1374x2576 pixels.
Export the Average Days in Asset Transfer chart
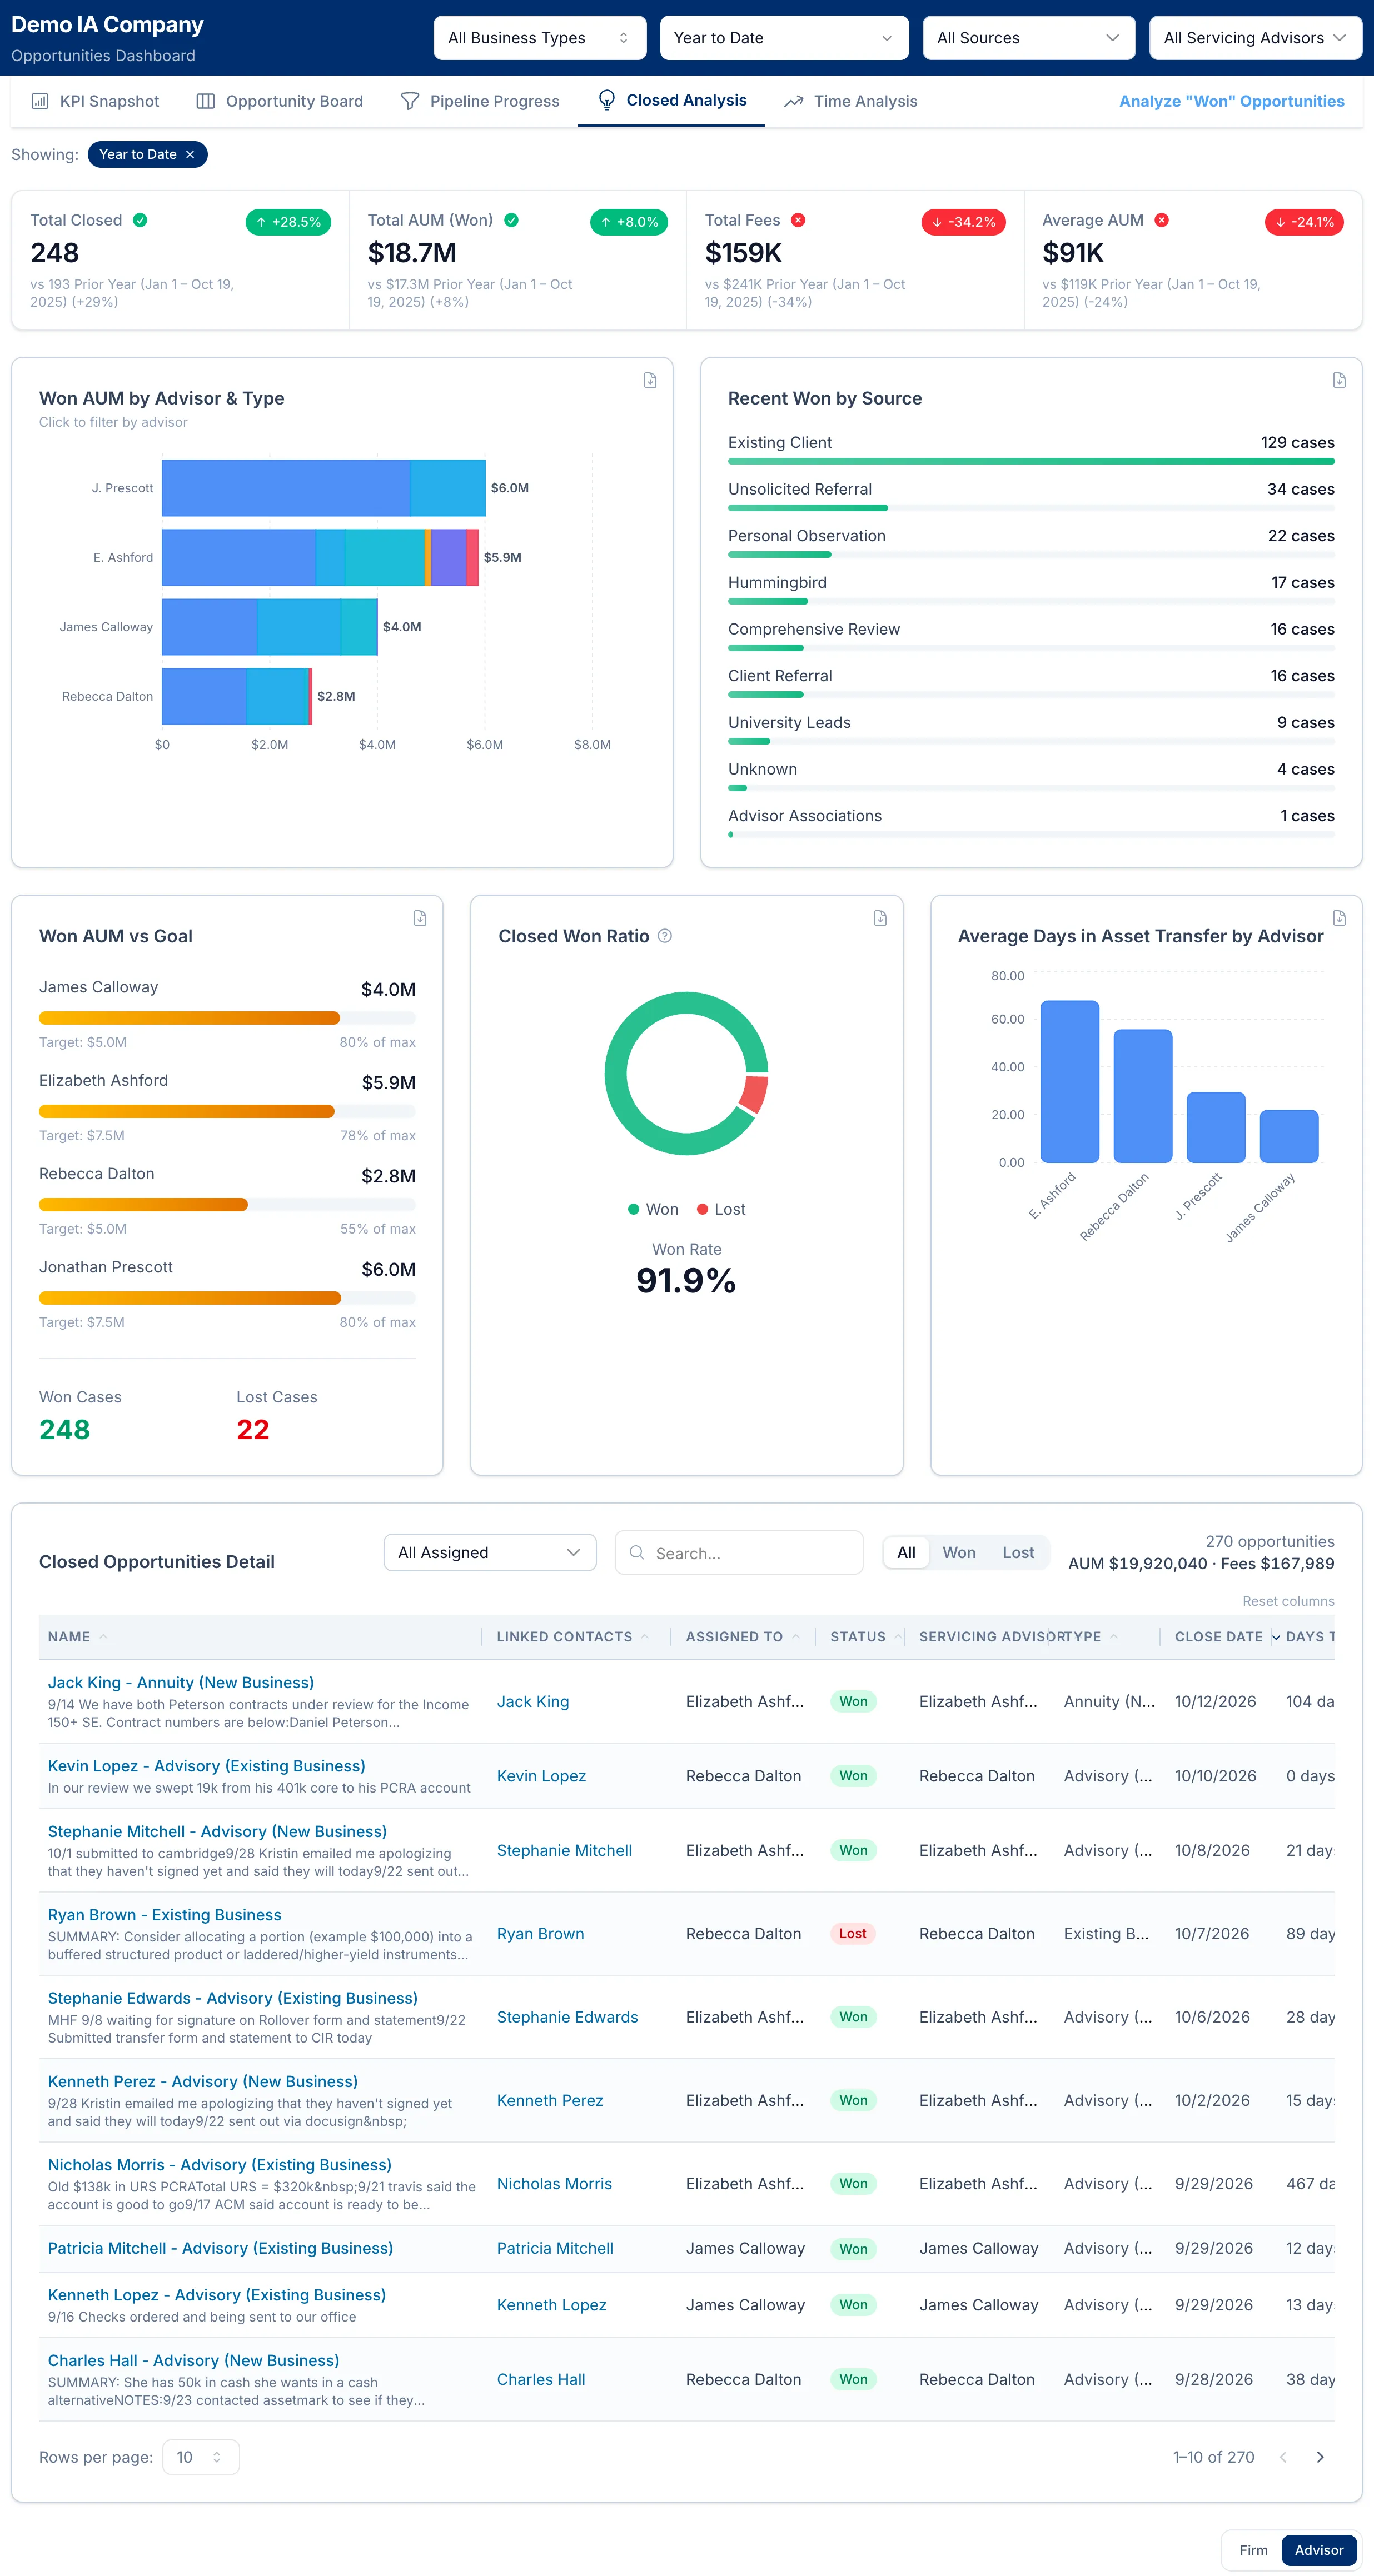point(1339,918)
